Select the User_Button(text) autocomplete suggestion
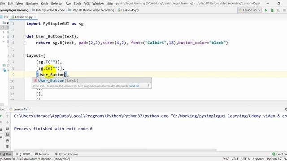 pos(91,80)
